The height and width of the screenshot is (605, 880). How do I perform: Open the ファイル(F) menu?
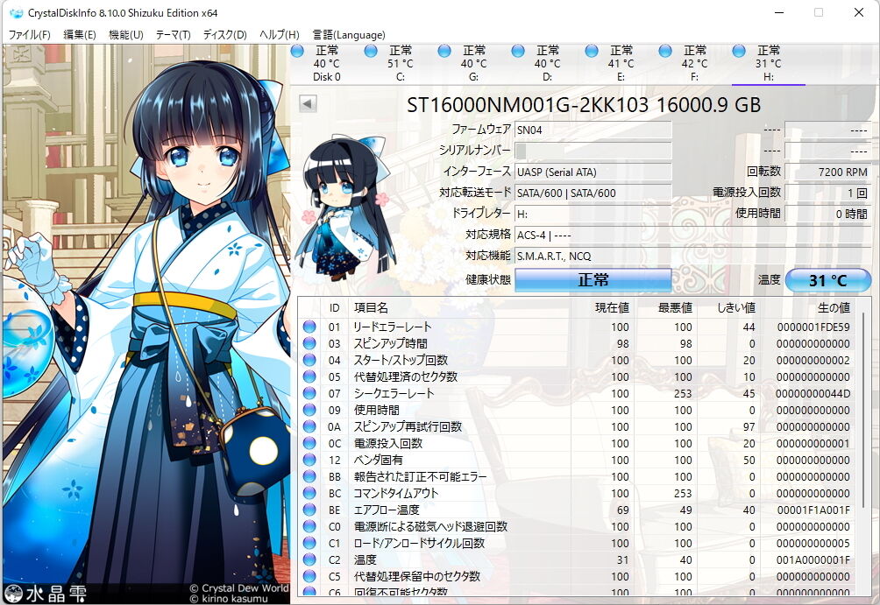tap(29, 35)
